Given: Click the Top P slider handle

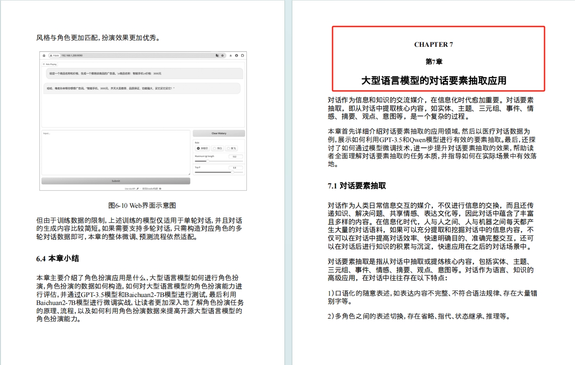Looking at the screenshot, I should coord(233,172).
